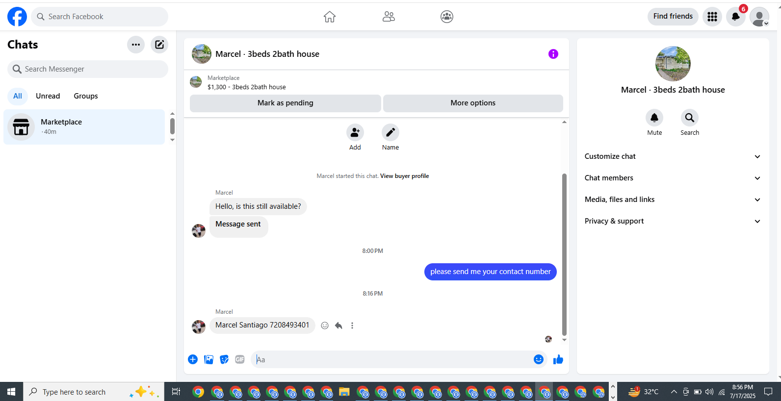Click the purple conversation information icon
The image size is (781, 401).
click(553, 54)
